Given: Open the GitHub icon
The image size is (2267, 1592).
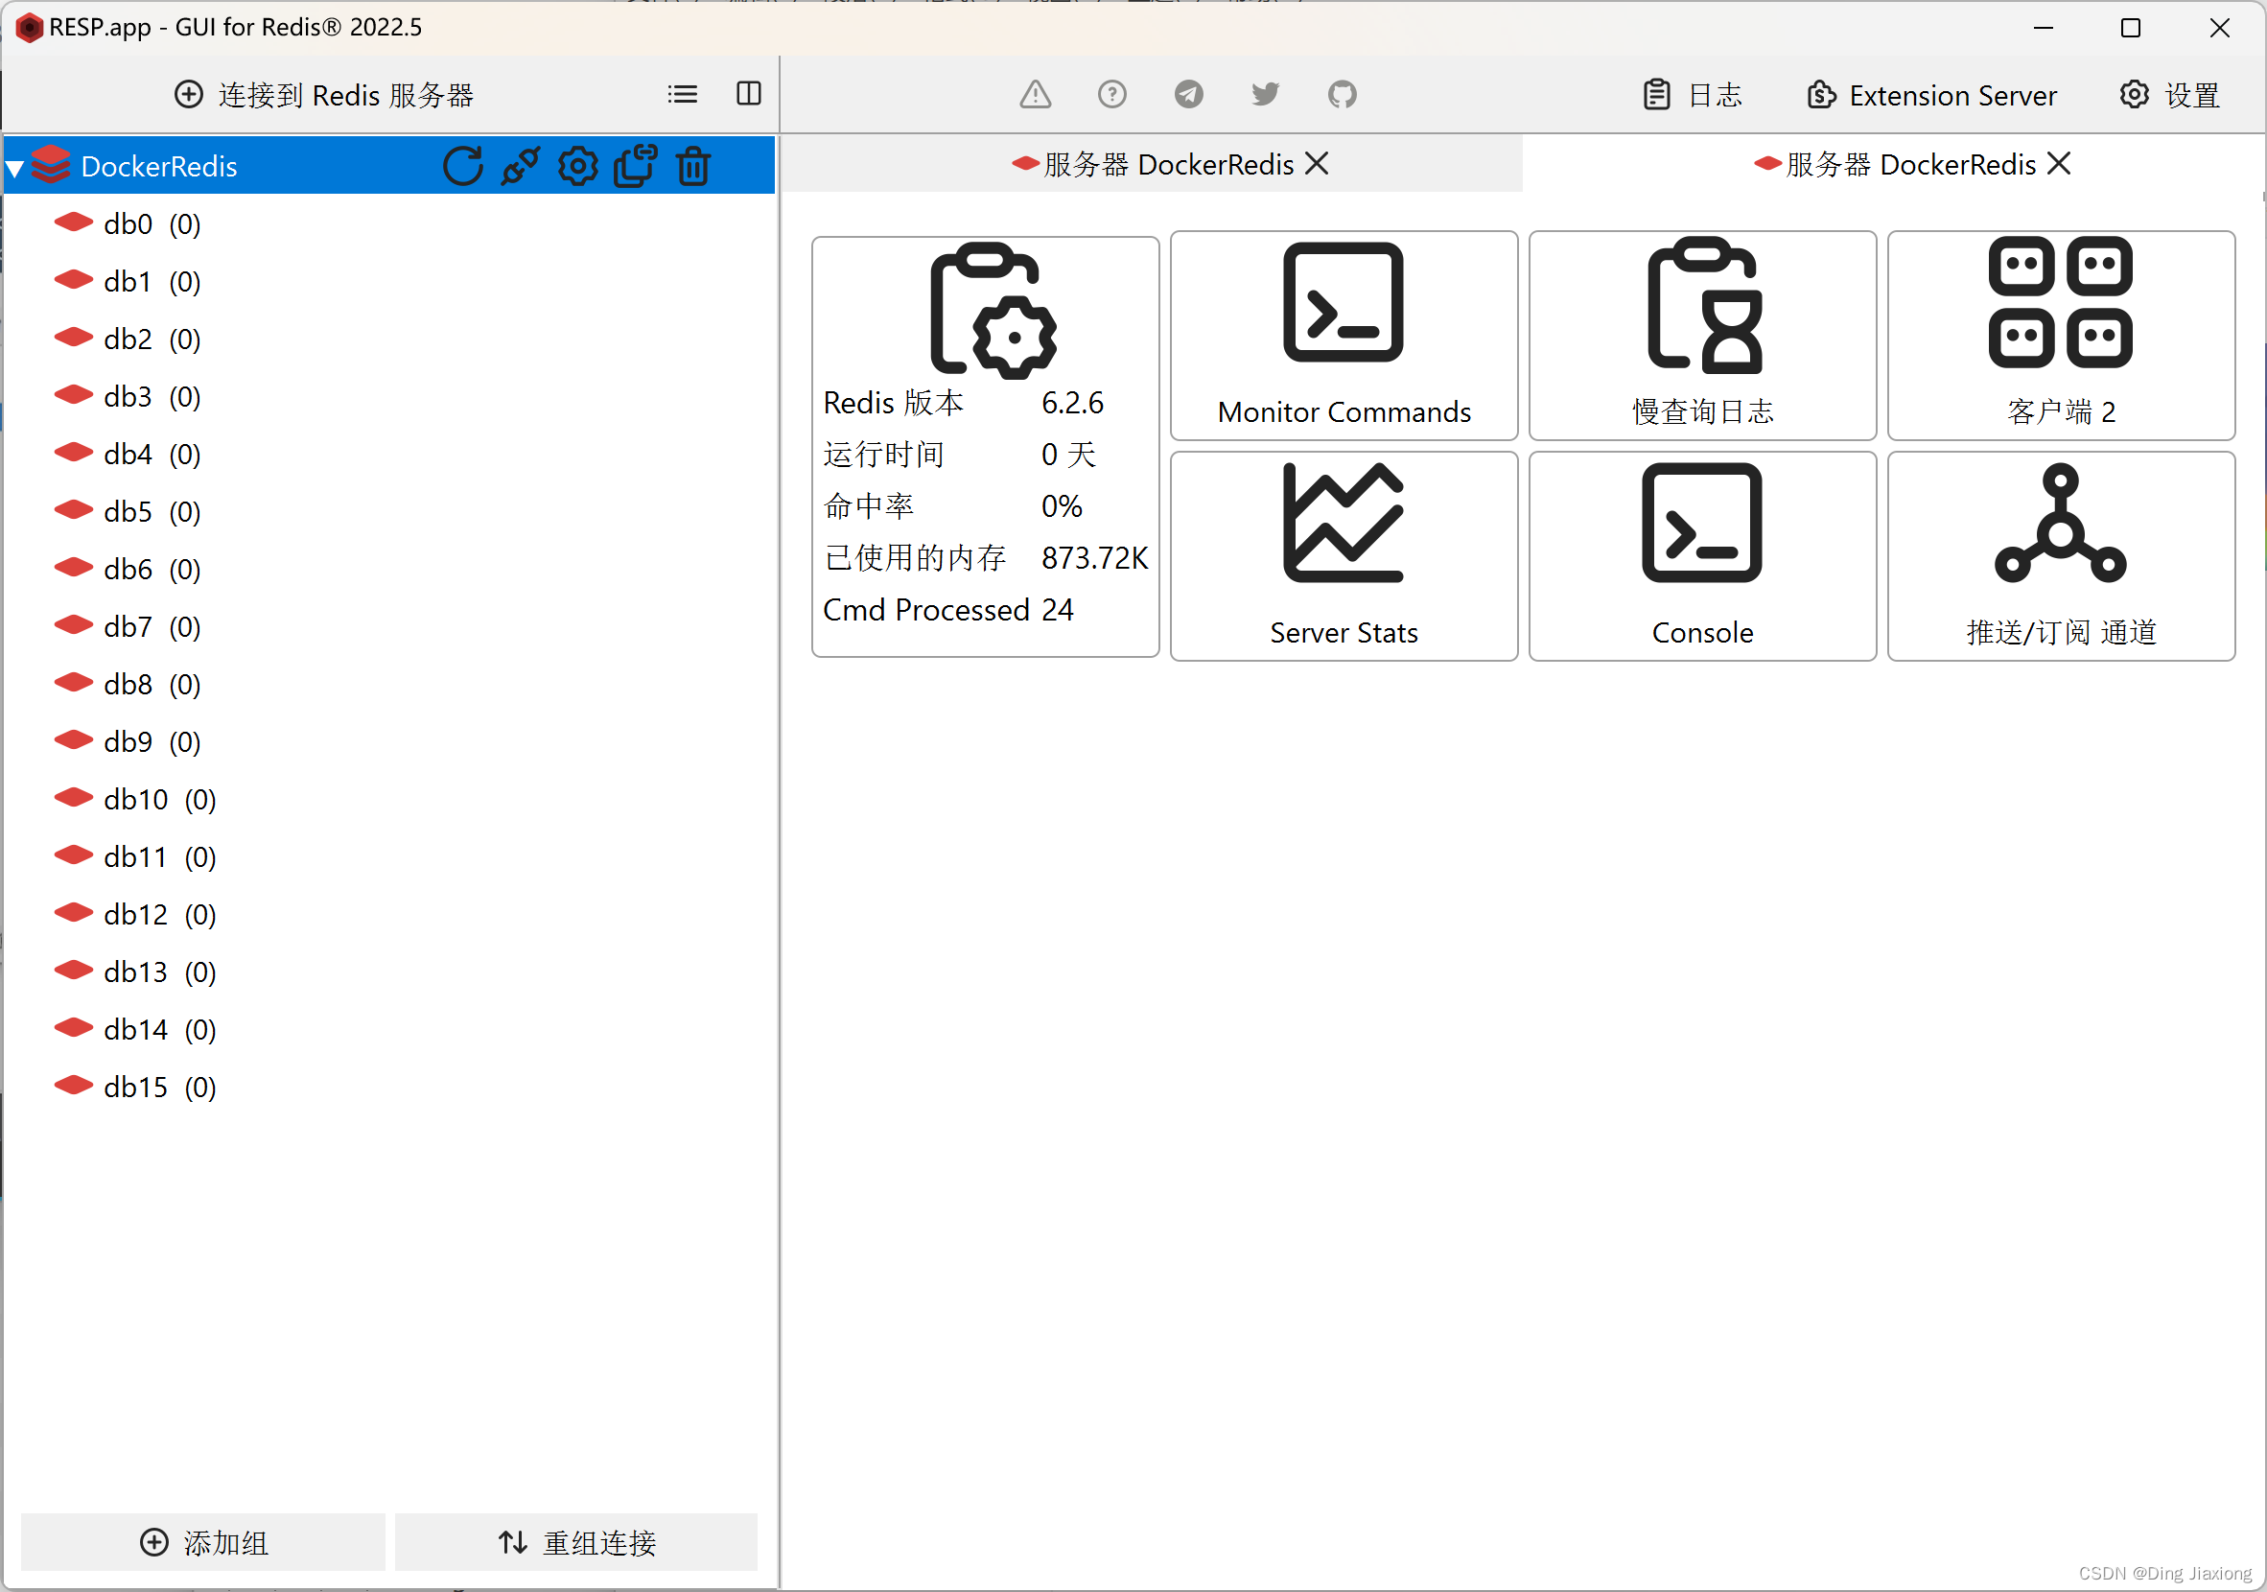Looking at the screenshot, I should click(x=1342, y=95).
